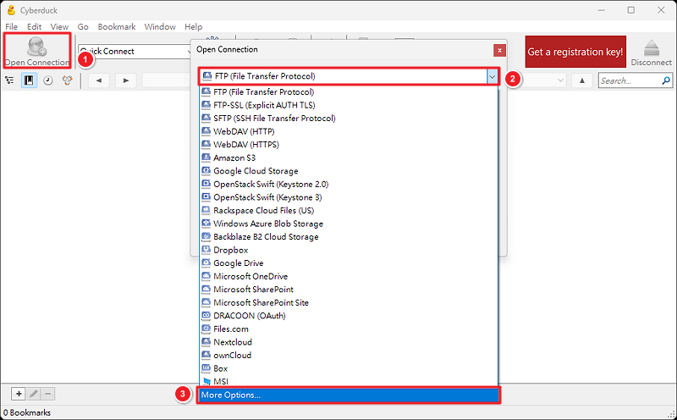677x420 pixels.
Task: Click the 0 Bookmarks status text
Action: click(27, 412)
